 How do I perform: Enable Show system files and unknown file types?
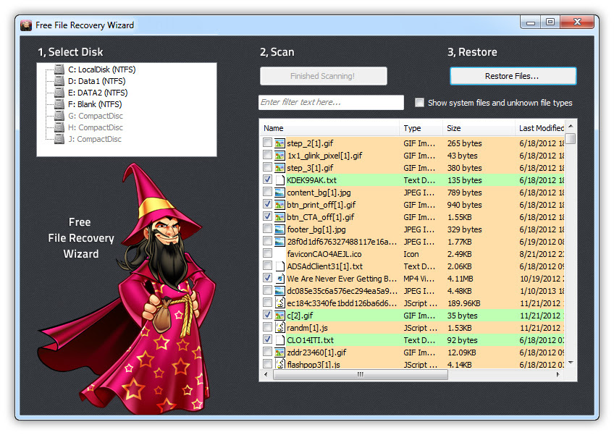click(419, 103)
